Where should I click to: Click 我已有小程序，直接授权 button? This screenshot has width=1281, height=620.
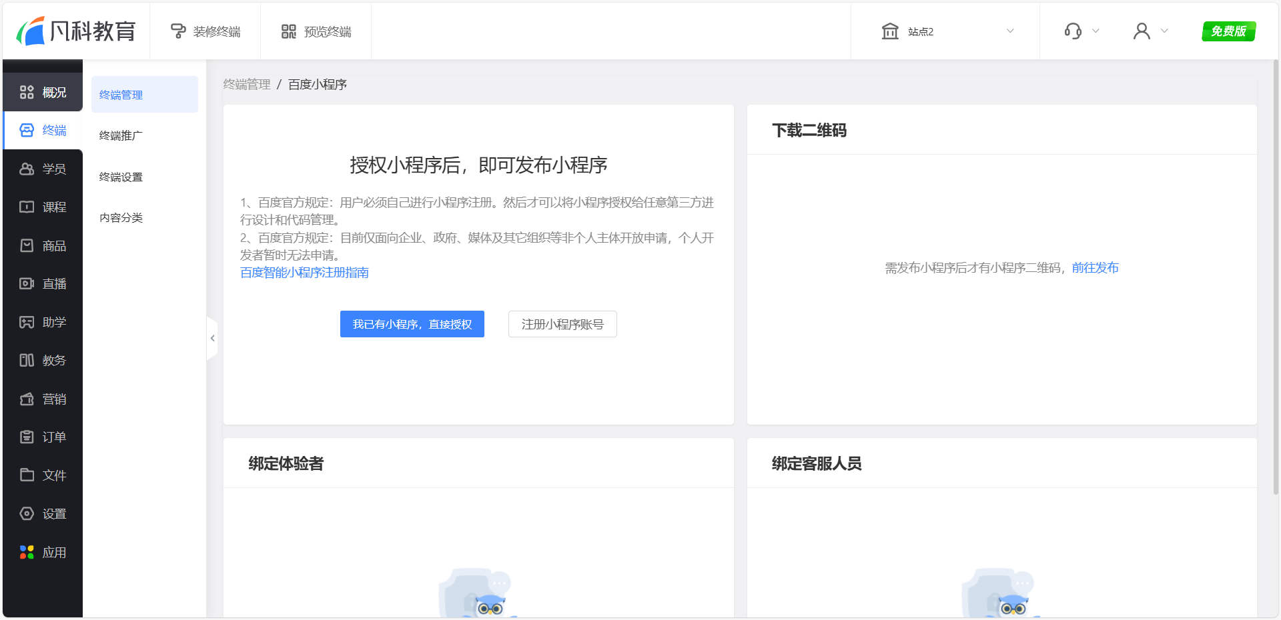pos(412,325)
